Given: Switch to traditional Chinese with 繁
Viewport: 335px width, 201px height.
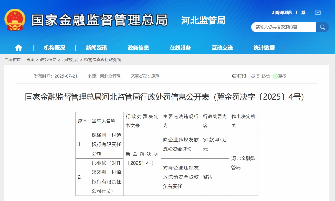Looking at the screenshot, I should tap(303, 12).
